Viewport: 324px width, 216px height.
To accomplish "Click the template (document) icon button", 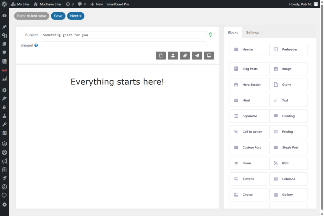I will (161, 56).
